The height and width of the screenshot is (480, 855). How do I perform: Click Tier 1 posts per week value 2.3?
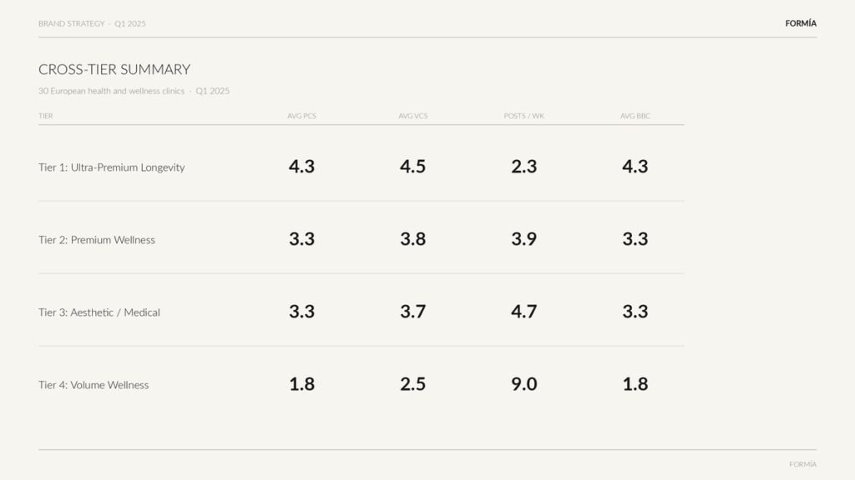(524, 167)
